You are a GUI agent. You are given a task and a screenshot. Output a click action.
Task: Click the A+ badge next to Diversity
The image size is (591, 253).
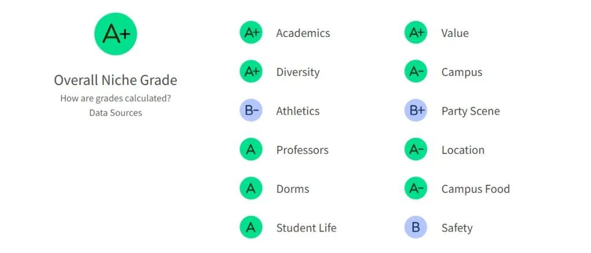251,72
